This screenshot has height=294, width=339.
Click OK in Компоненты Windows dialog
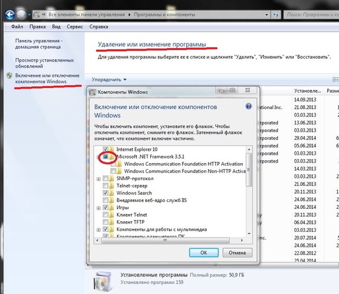pos(203,253)
